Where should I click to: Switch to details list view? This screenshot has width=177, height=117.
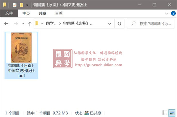(x=165, y=113)
